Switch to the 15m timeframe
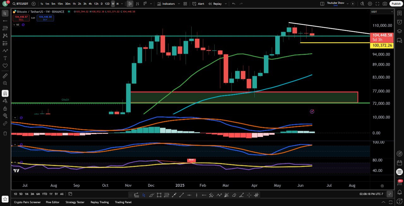Viewport: 404px width, 206px height. coord(60,4)
